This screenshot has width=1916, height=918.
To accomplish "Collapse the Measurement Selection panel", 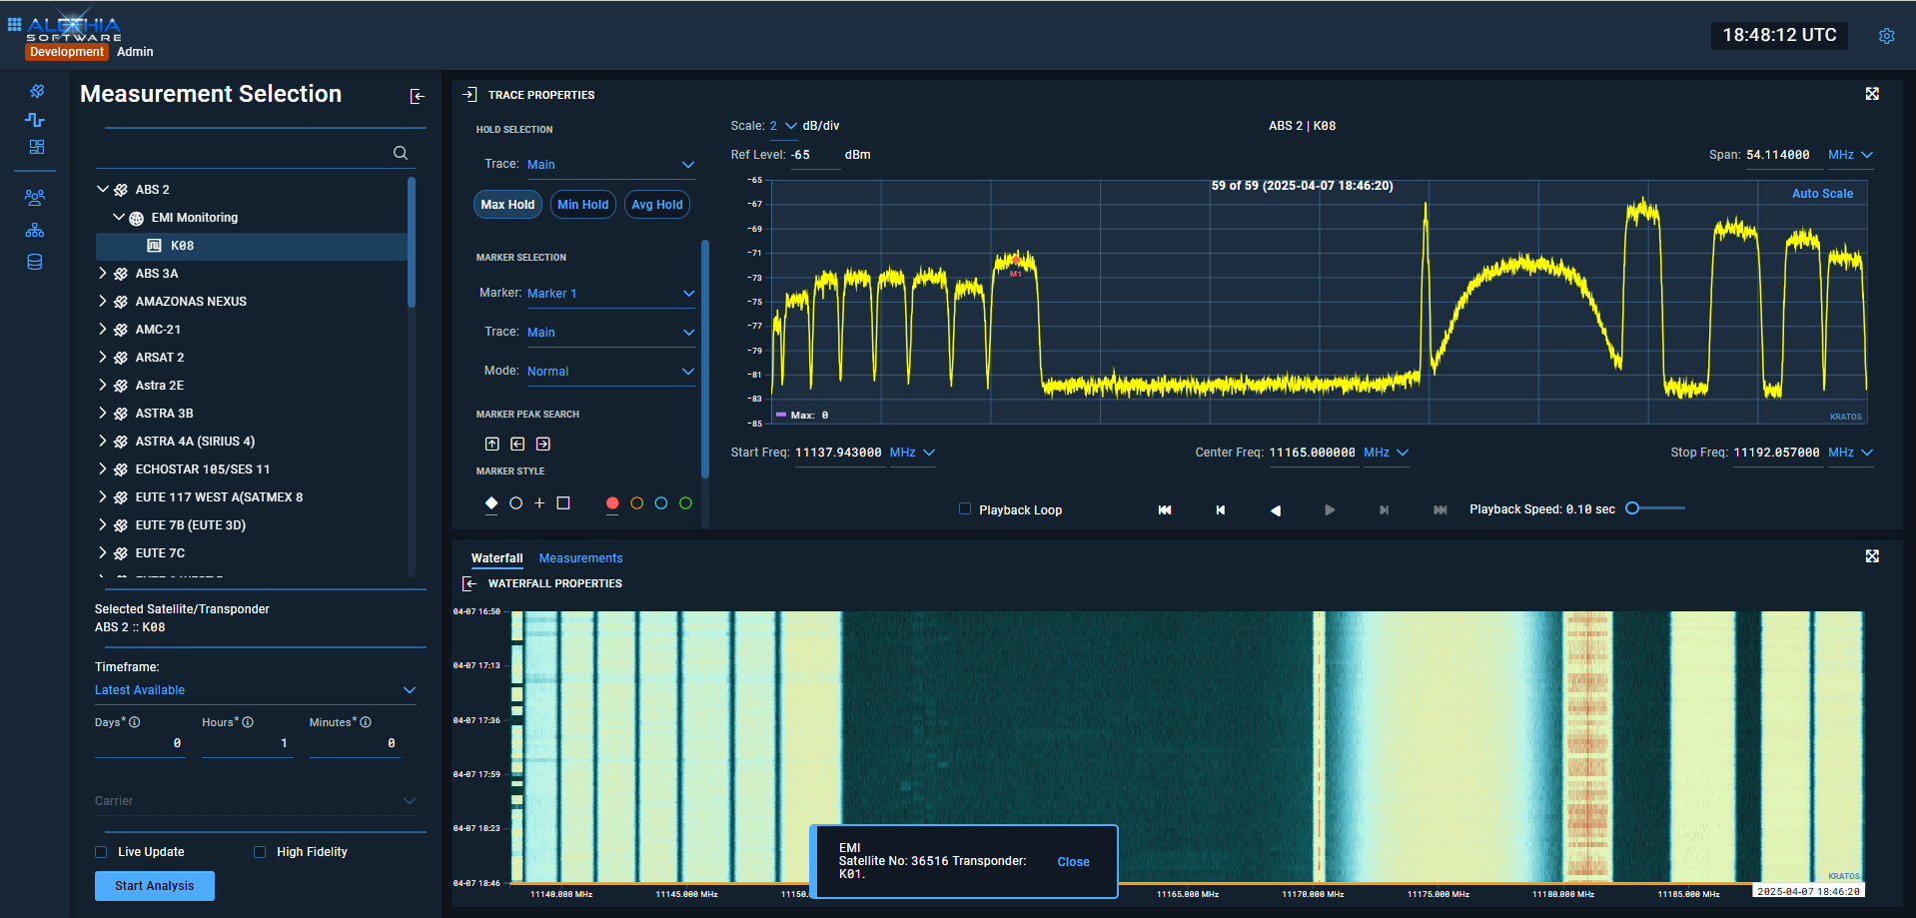I will [x=418, y=96].
